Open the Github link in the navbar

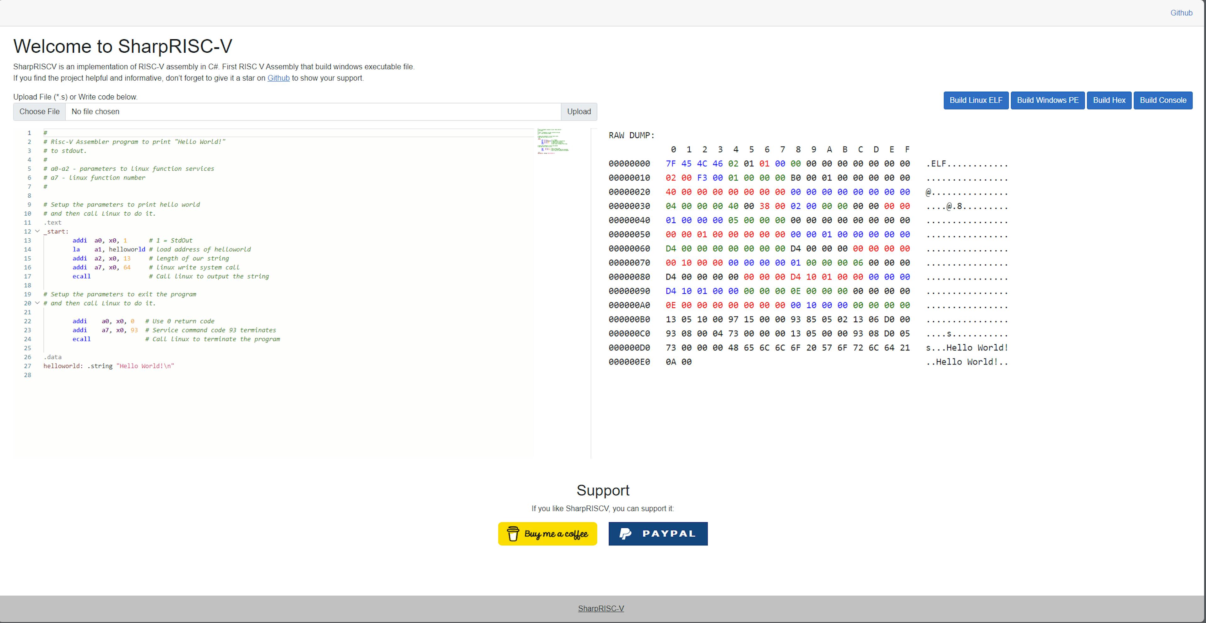tap(1181, 13)
